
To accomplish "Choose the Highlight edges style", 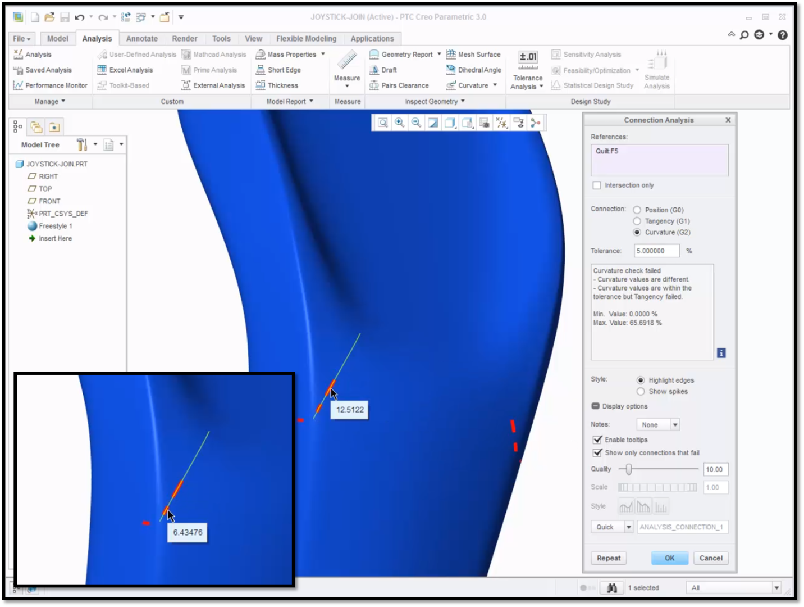I will click(641, 380).
